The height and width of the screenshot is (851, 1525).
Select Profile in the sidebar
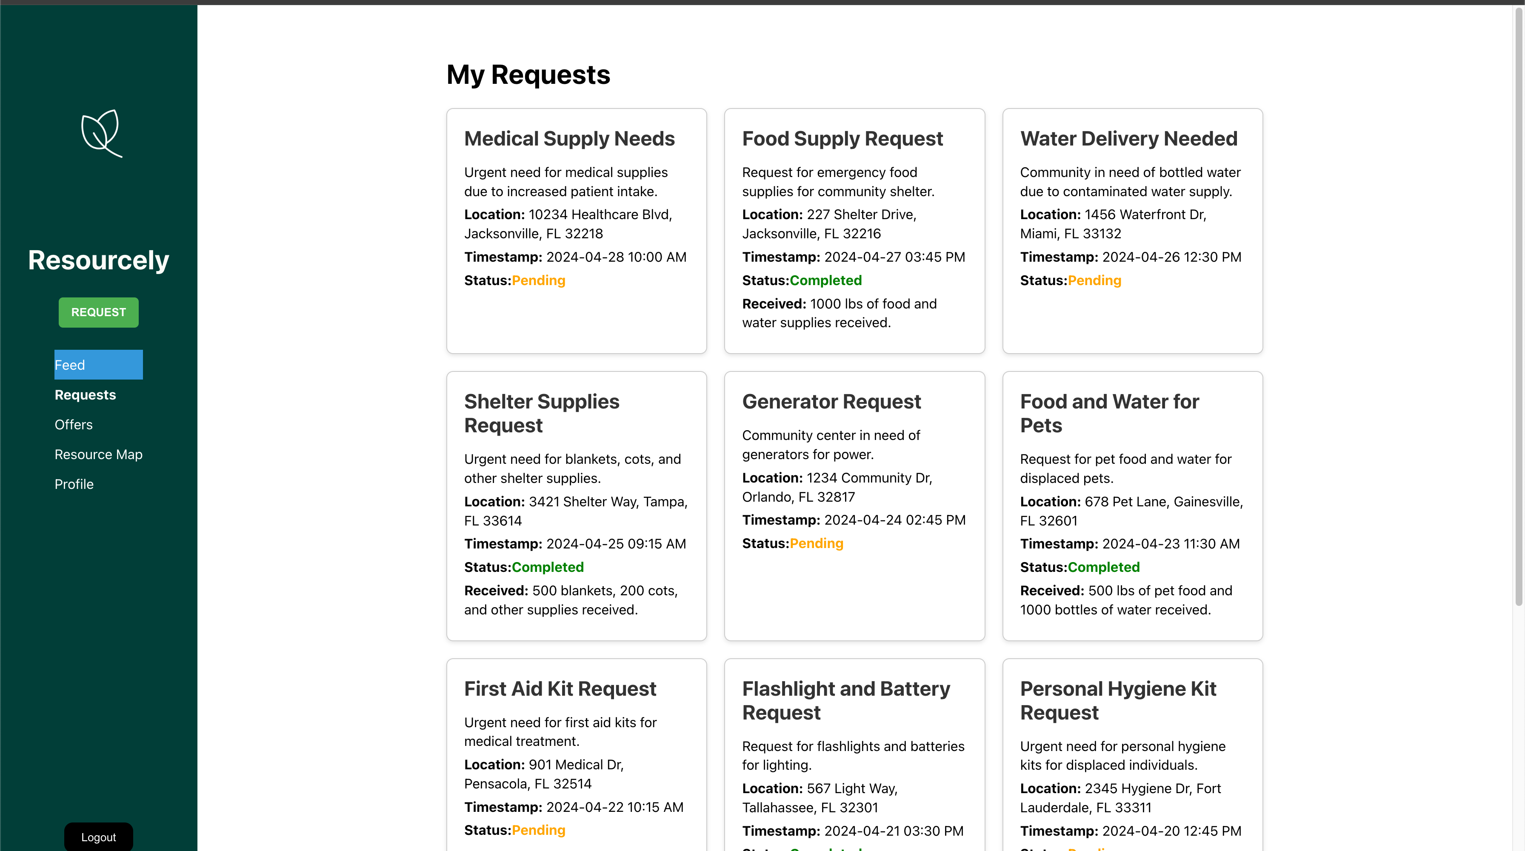click(x=74, y=484)
